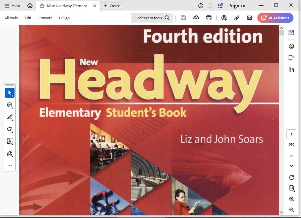301x218 pixels.
Task: Open the page thumbnails panel icon
Action: (x=291, y=70)
